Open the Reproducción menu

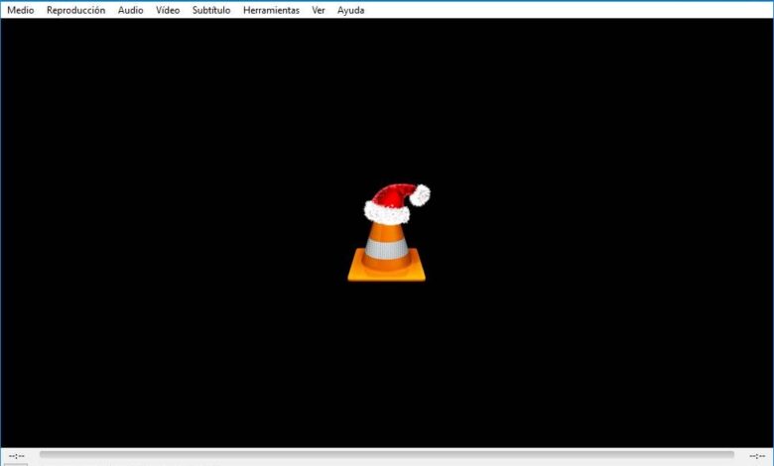coord(75,10)
